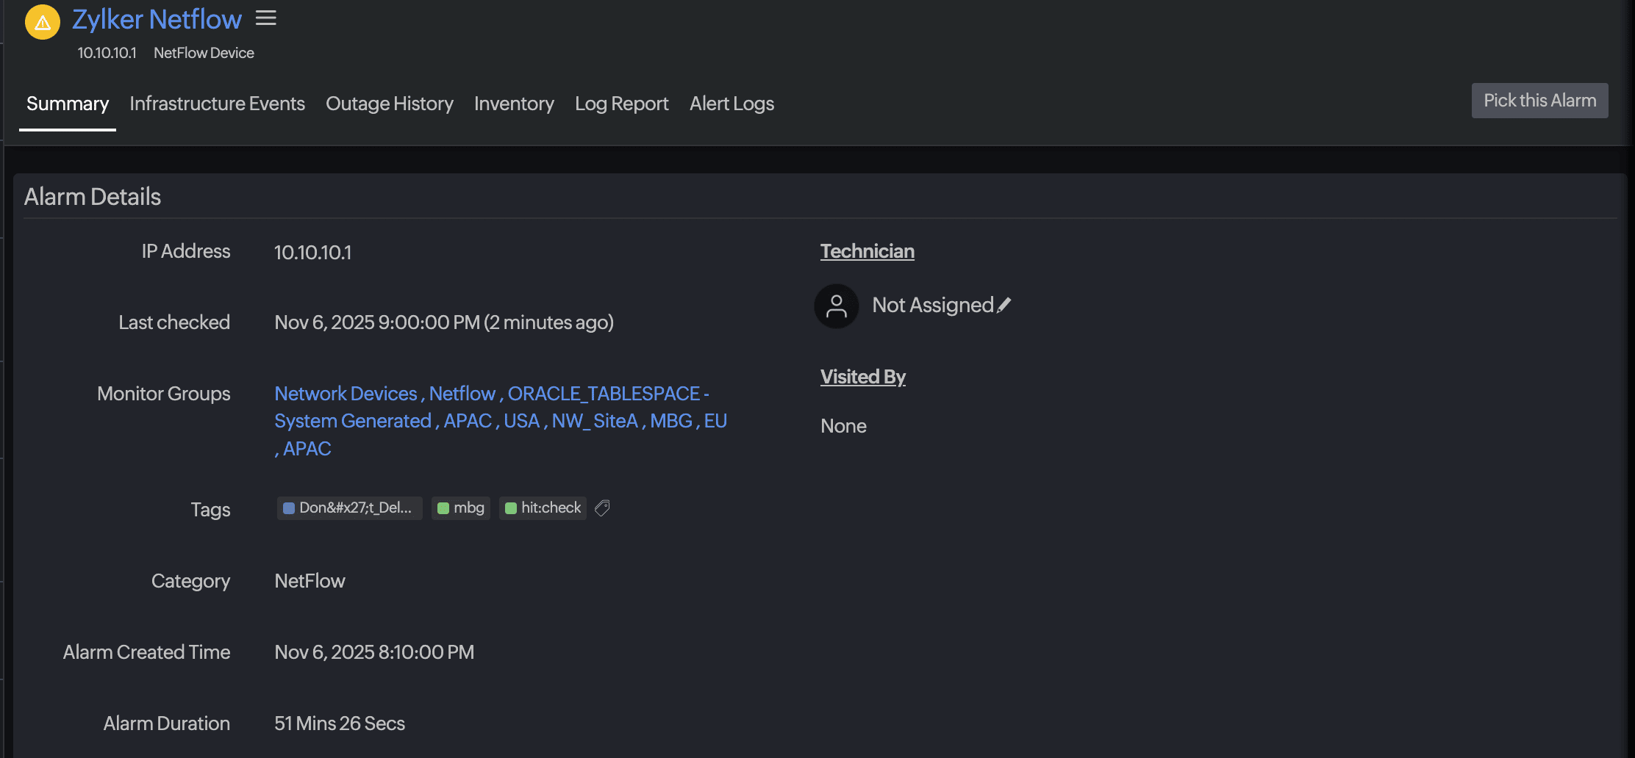This screenshot has width=1635, height=758.
Task: Click the Not Assigned technician avatar icon
Action: point(836,306)
